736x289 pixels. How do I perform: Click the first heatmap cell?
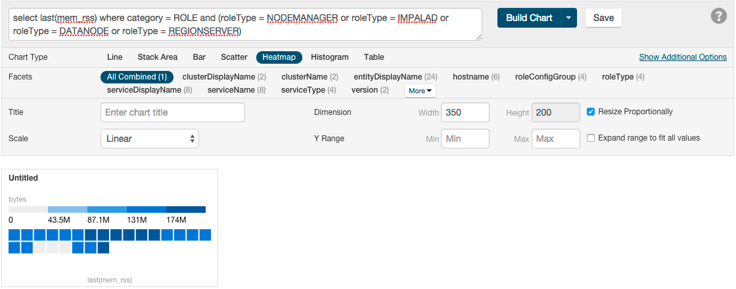pyautogui.click(x=14, y=235)
